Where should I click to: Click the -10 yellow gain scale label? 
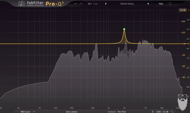tap(183, 55)
